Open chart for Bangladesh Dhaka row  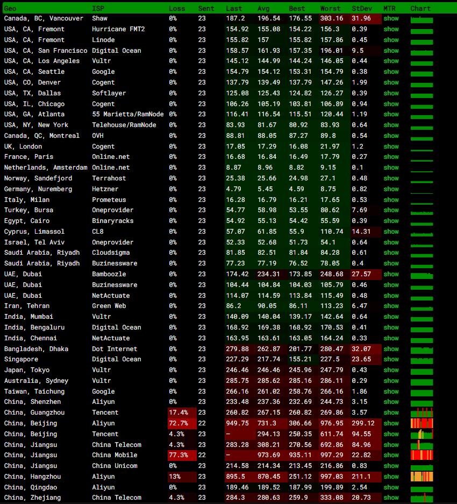[x=422, y=350]
